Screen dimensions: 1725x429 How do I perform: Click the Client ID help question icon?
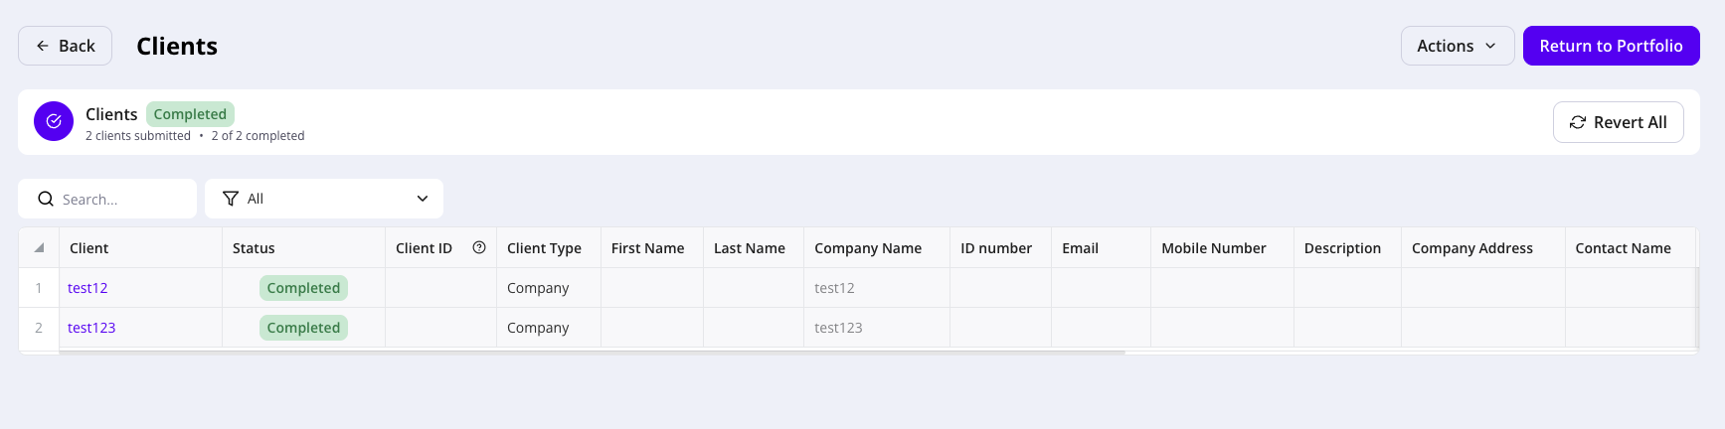click(x=479, y=247)
